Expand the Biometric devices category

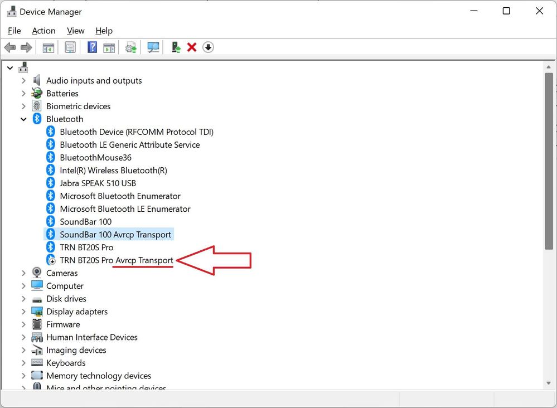click(23, 106)
